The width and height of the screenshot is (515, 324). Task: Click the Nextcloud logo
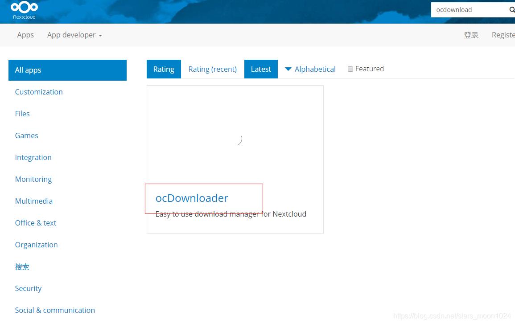coord(25,10)
